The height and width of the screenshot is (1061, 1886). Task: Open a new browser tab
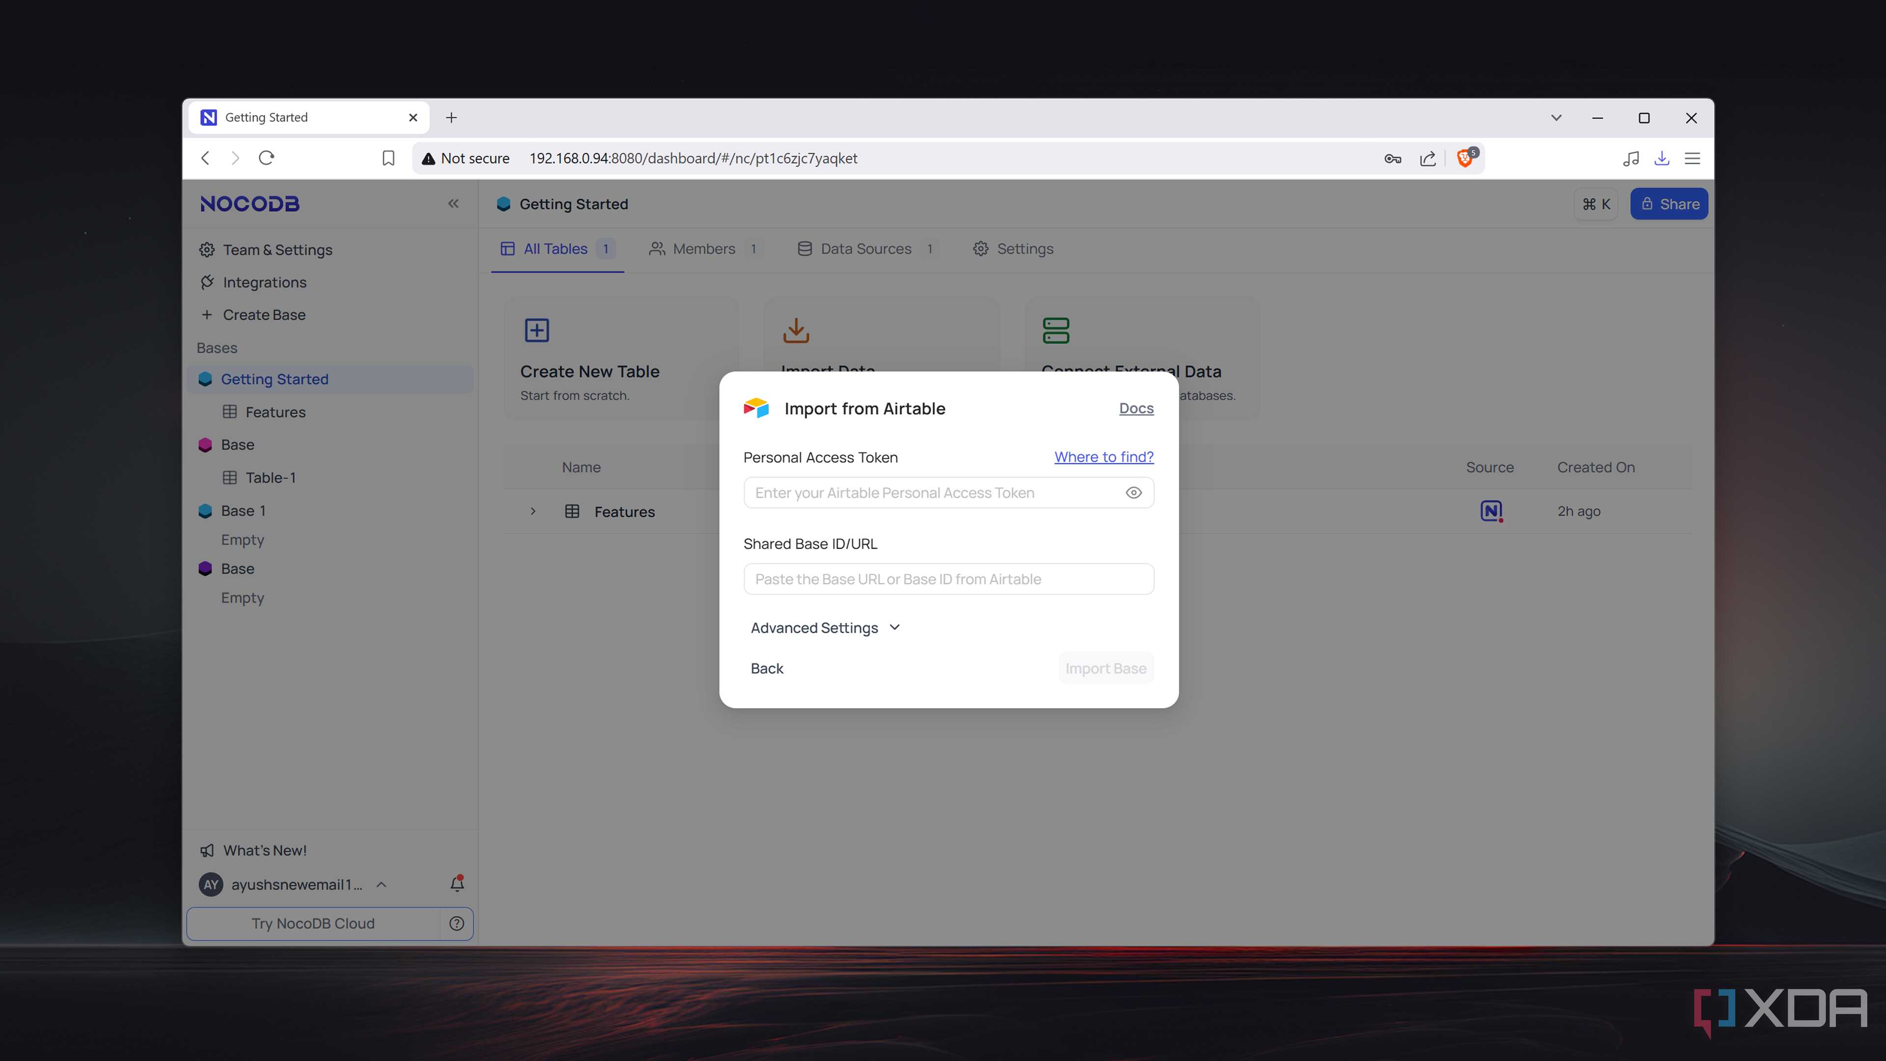click(451, 117)
